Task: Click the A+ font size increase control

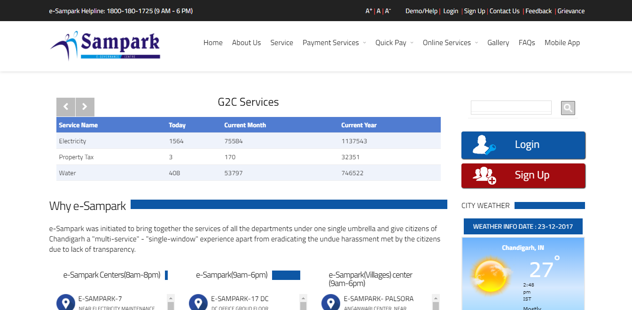Action: coord(368,10)
